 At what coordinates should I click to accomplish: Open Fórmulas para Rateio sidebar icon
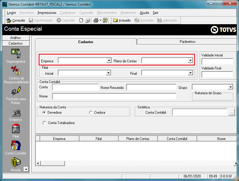(16, 91)
